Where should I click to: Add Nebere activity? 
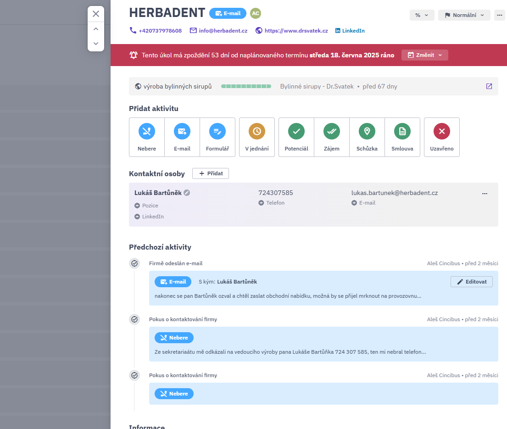pyautogui.click(x=147, y=137)
